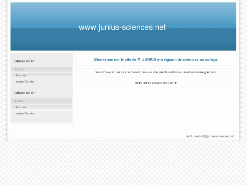247x185 pixels.
Task: Open Activités under Classe de 5°
Action: (x=41, y=107)
